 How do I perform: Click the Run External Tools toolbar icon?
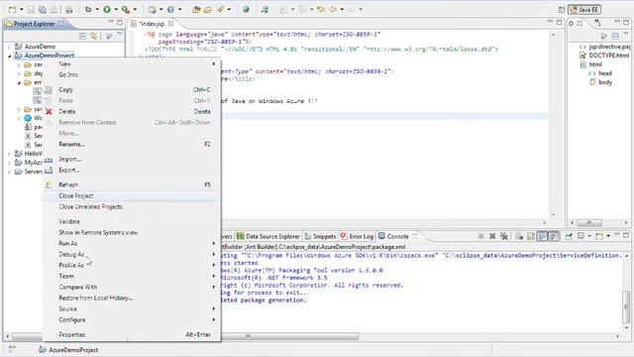(x=126, y=9)
